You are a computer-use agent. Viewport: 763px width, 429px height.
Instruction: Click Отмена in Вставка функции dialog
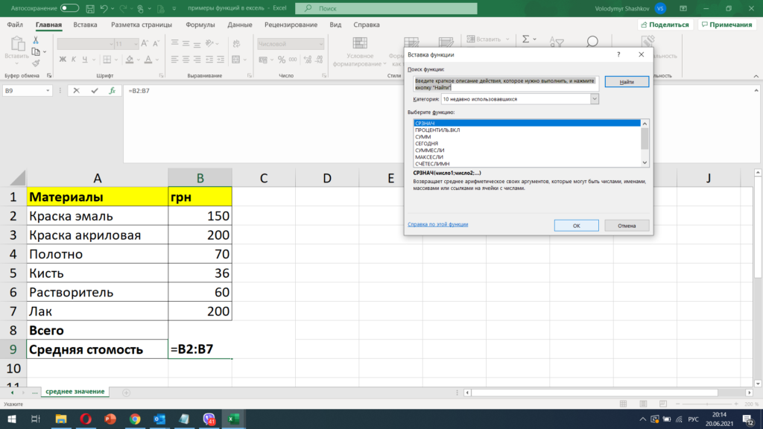click(x=627, y=226)
